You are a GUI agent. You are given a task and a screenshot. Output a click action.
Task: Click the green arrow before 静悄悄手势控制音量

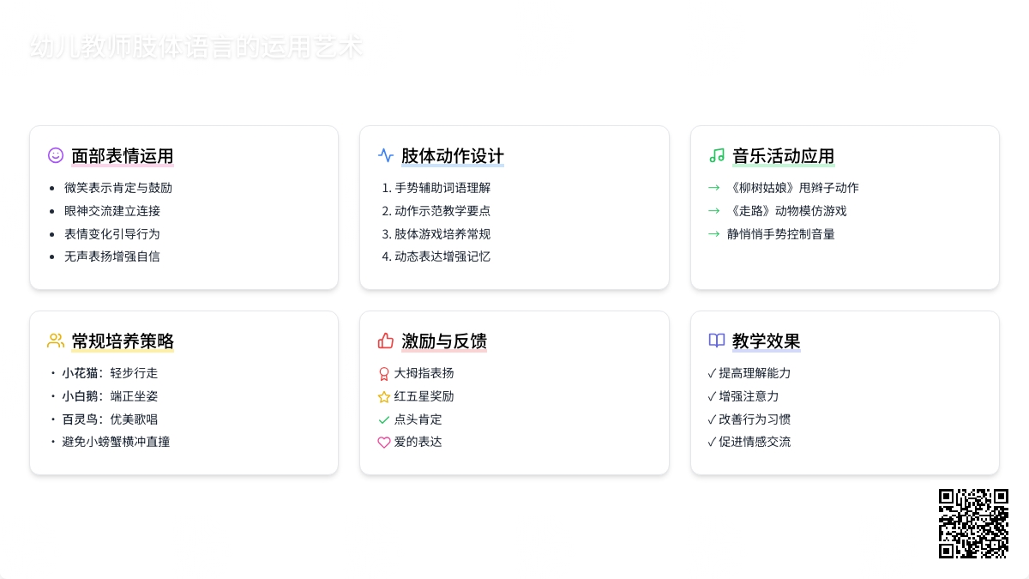[x=713, y=233]
